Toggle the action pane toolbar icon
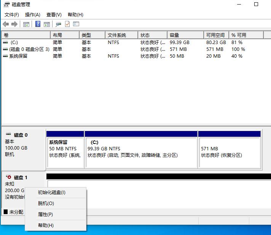This screenshot has height=235, width=271. [47, 24]
